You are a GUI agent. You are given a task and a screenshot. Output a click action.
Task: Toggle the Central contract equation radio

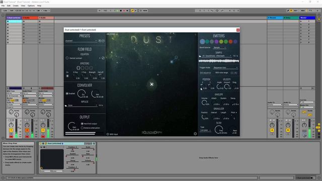pyautogui.click(x=67, y=58)
